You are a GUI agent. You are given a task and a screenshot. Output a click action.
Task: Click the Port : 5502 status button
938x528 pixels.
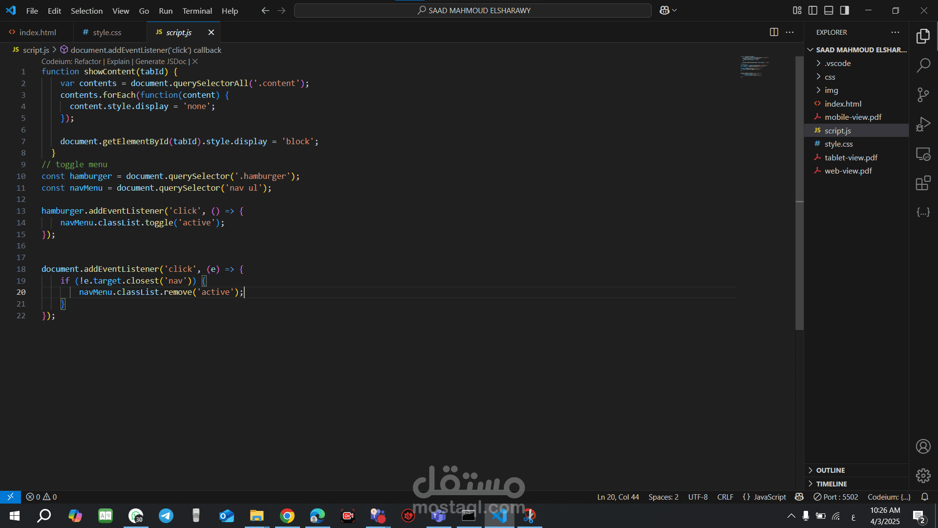(836, 497)
